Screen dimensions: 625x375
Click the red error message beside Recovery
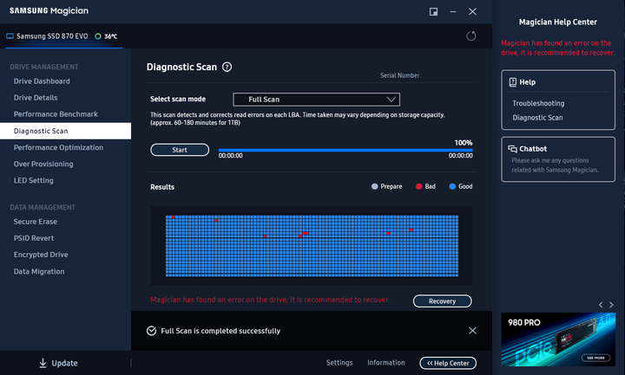[x=270, y=300]
